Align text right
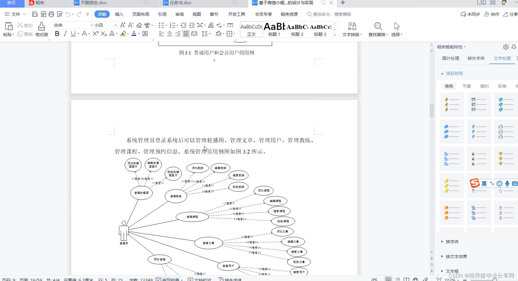The height and width of the screenshot is (281, 518). click(178, 34)
